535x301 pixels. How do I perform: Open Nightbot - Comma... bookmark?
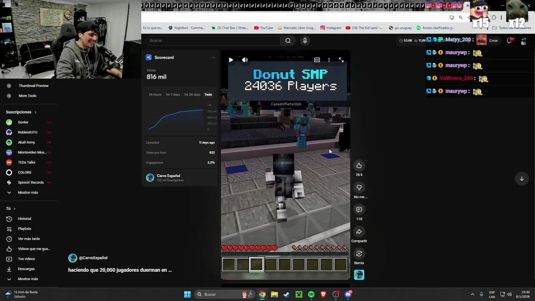coord(186,28)
